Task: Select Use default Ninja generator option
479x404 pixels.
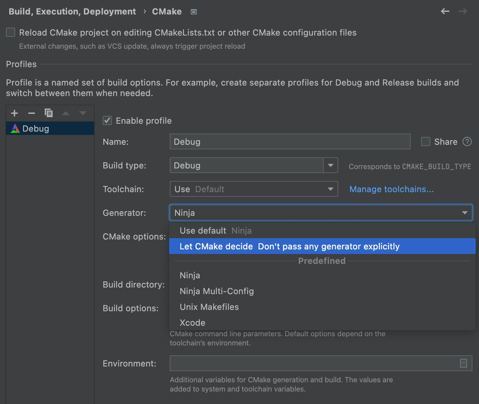Action: click(x=322, y=231)
